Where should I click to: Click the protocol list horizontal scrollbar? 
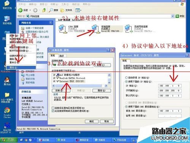79,86
